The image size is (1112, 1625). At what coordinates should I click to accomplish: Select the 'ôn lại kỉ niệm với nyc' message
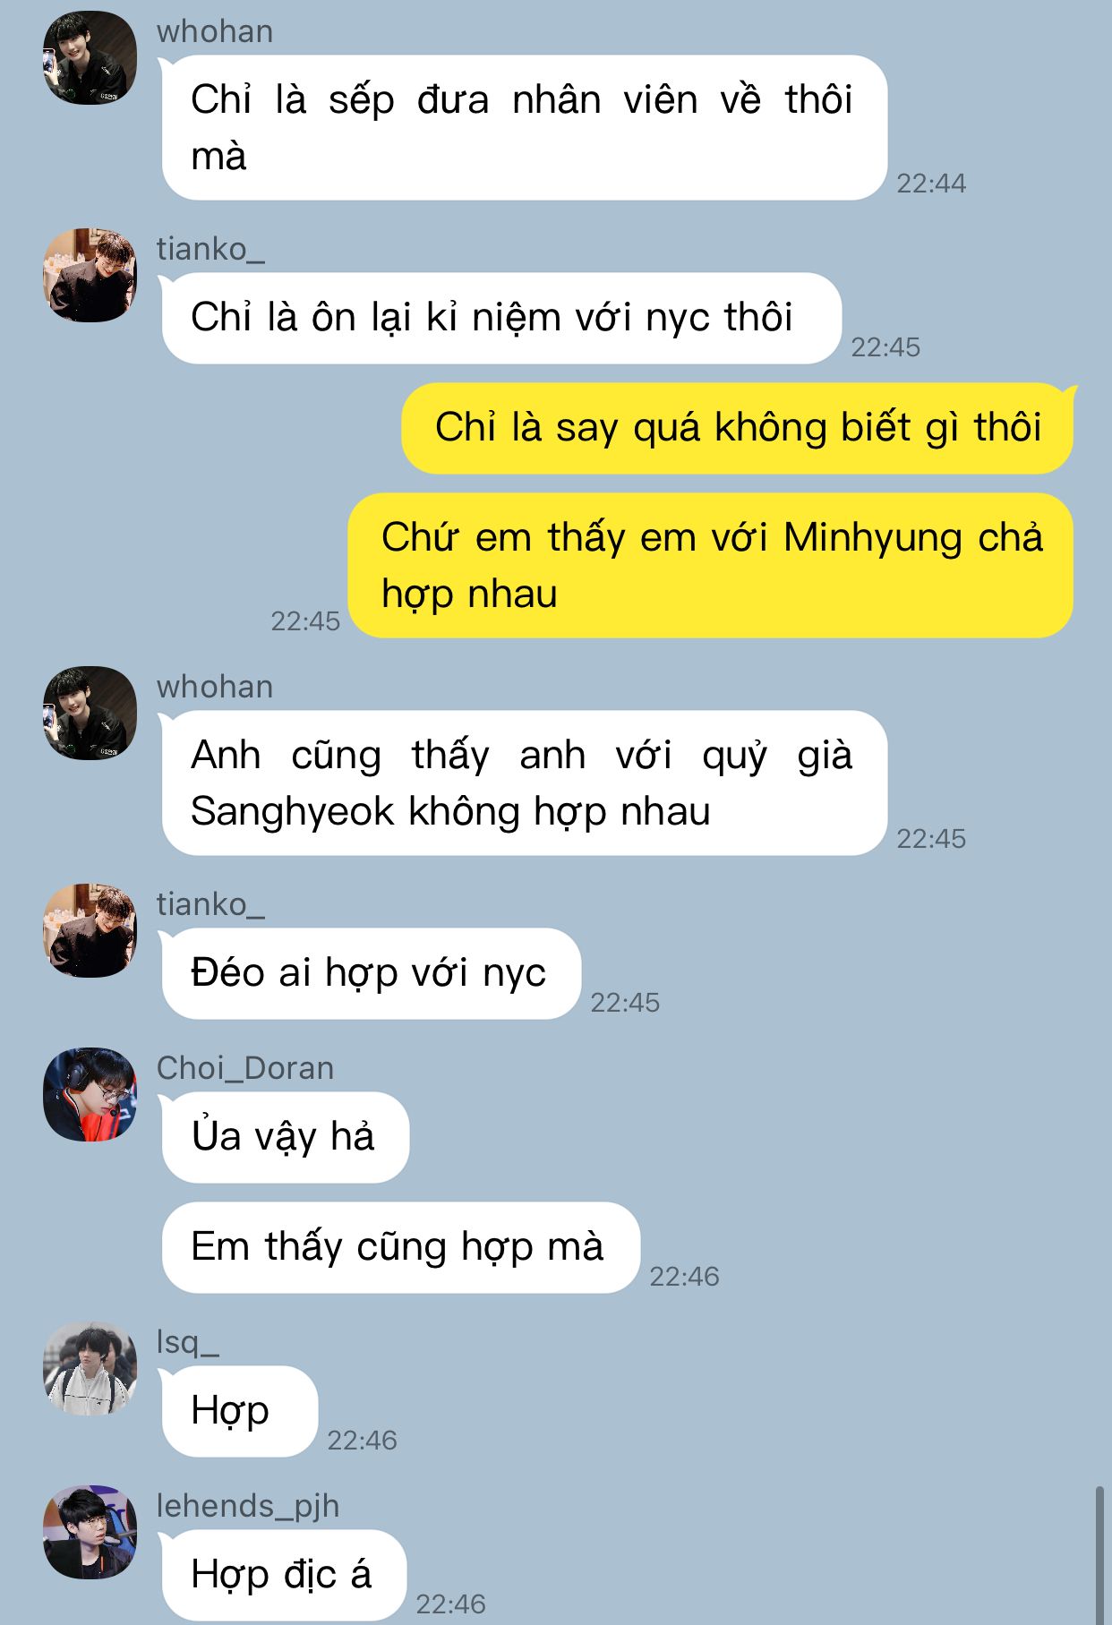[x=501, y=318]
